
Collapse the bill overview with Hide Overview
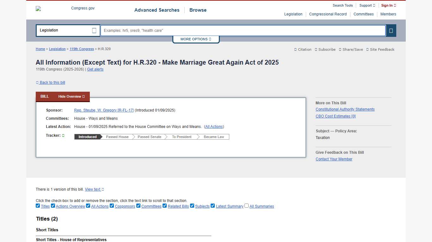pos(71,96)
